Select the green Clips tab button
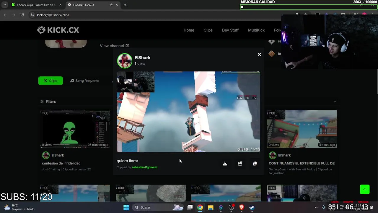Screen dimensions: 378x213 point(50,81)
